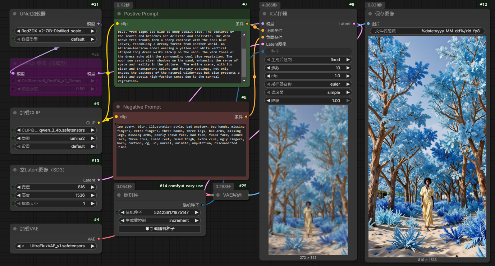The image size is (495, 266).
Task: Click the pink Latent output socket on 空Latent图像
Action: [x=99, y=180]
